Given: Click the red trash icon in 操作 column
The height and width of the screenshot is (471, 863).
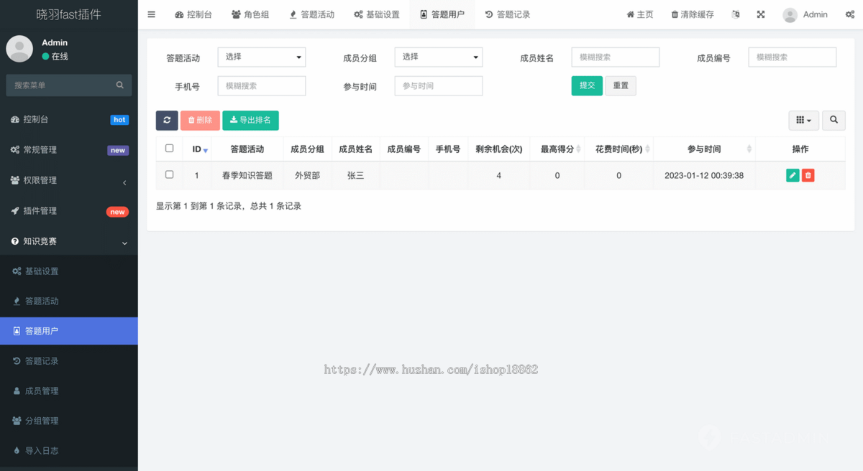Looking at the screenshot, I should point(808,174).
